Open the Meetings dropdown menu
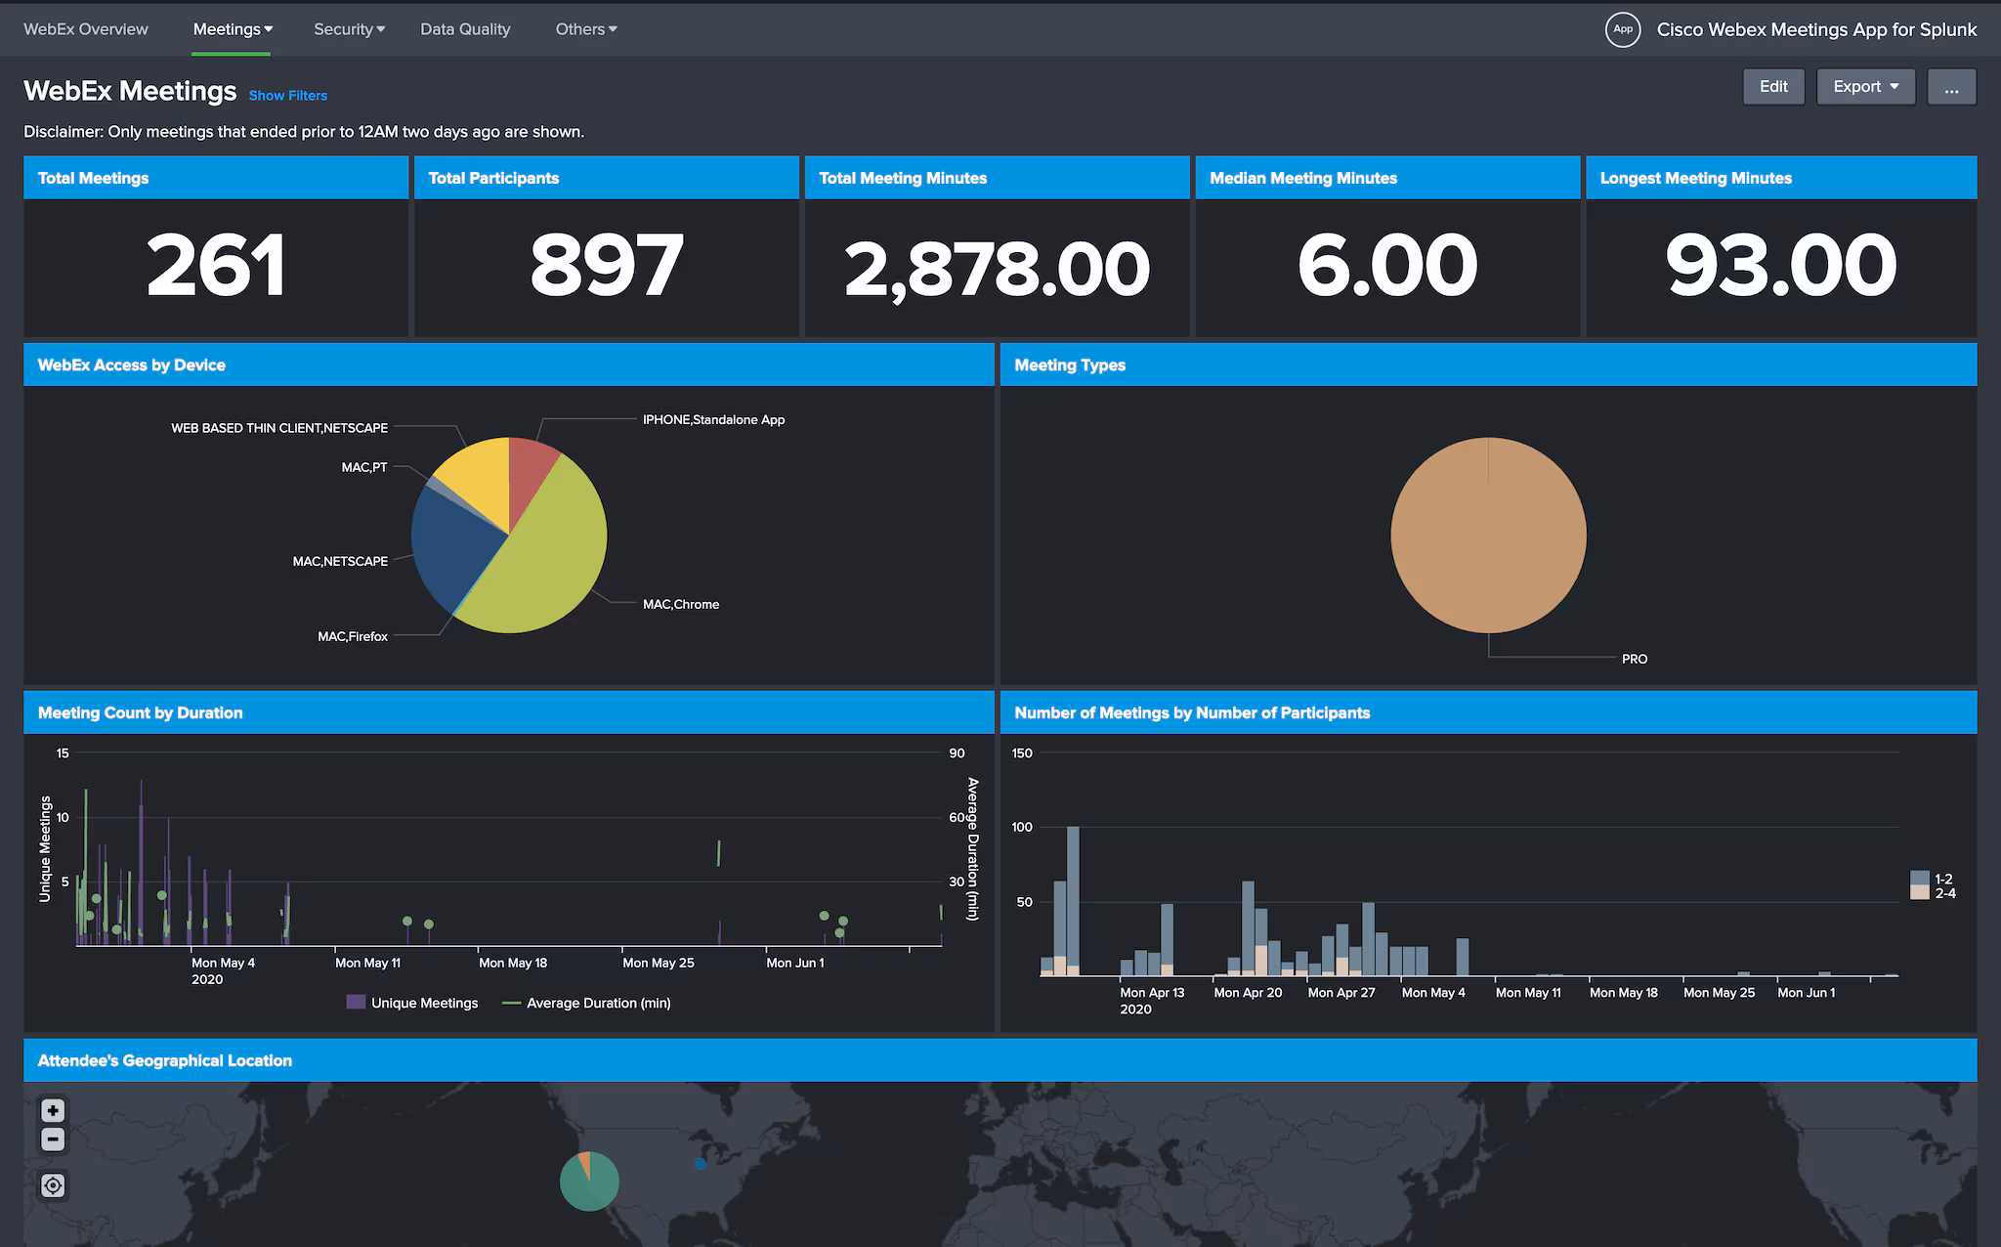The height and width of the screenshot is (1247, 2001). pos(231,29)
